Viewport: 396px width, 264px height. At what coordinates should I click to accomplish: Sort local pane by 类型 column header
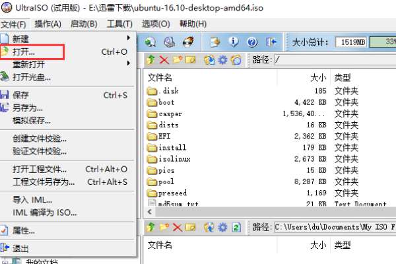(363, 245)
